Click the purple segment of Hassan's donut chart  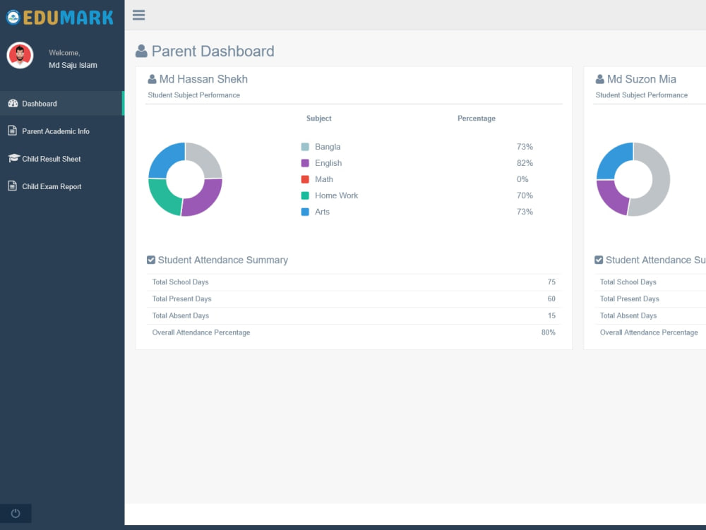205,200
